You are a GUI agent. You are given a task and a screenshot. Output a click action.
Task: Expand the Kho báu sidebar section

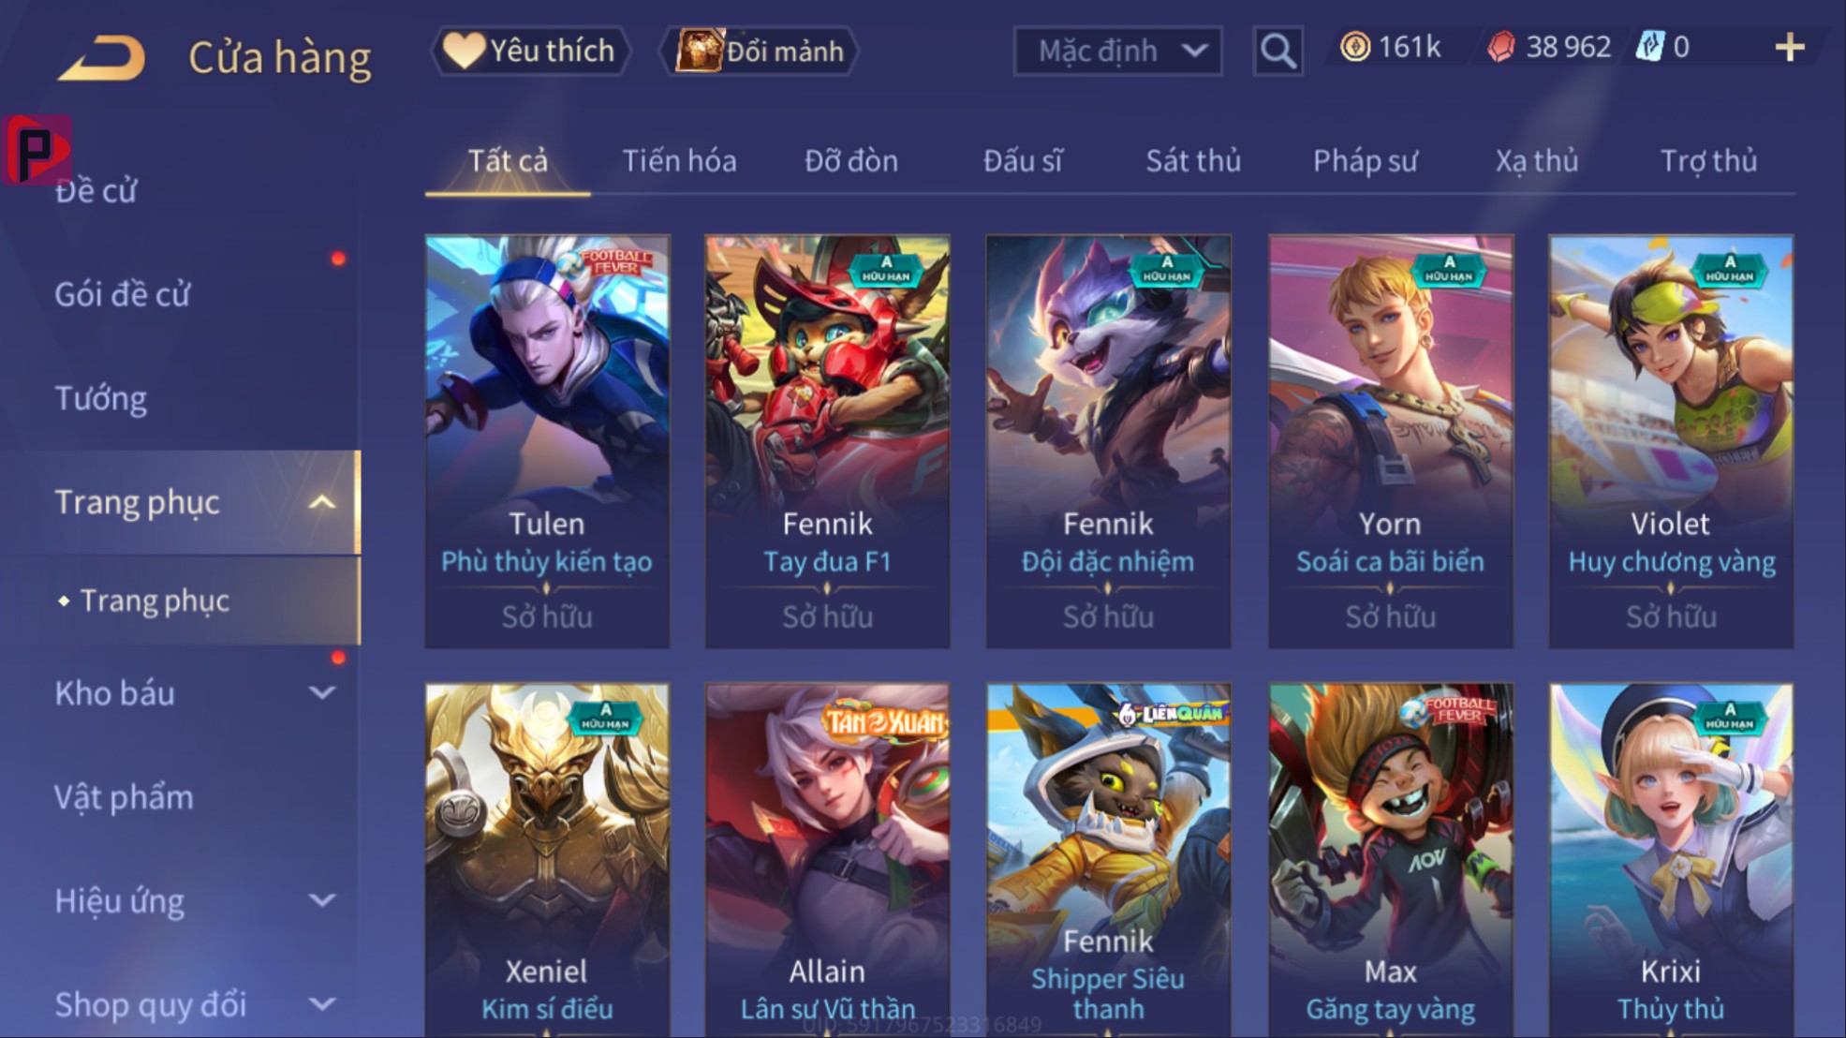321,693
